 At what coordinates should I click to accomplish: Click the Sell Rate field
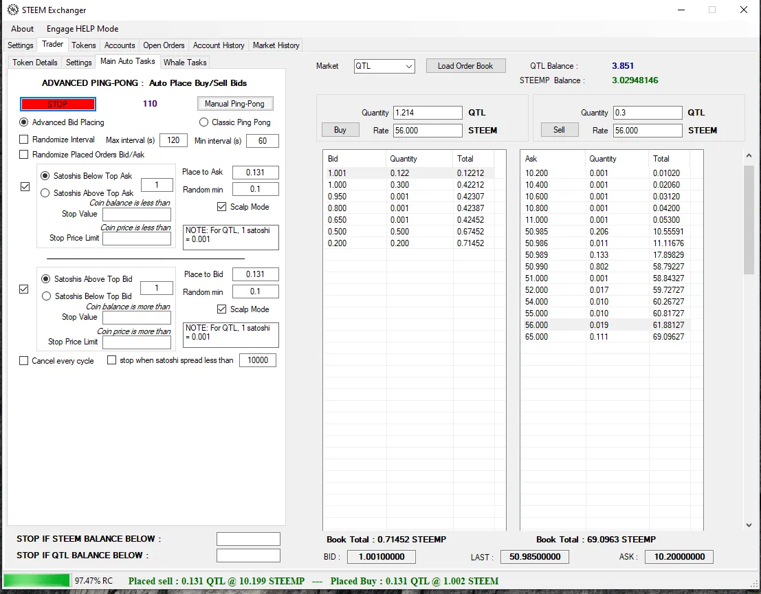[648, 131]
